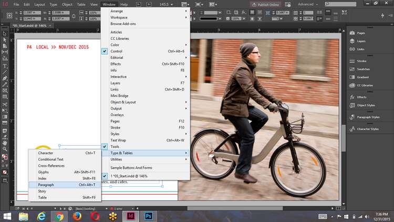Open the Pages panel icon
394x222 pixels.
tap(358, 33)
